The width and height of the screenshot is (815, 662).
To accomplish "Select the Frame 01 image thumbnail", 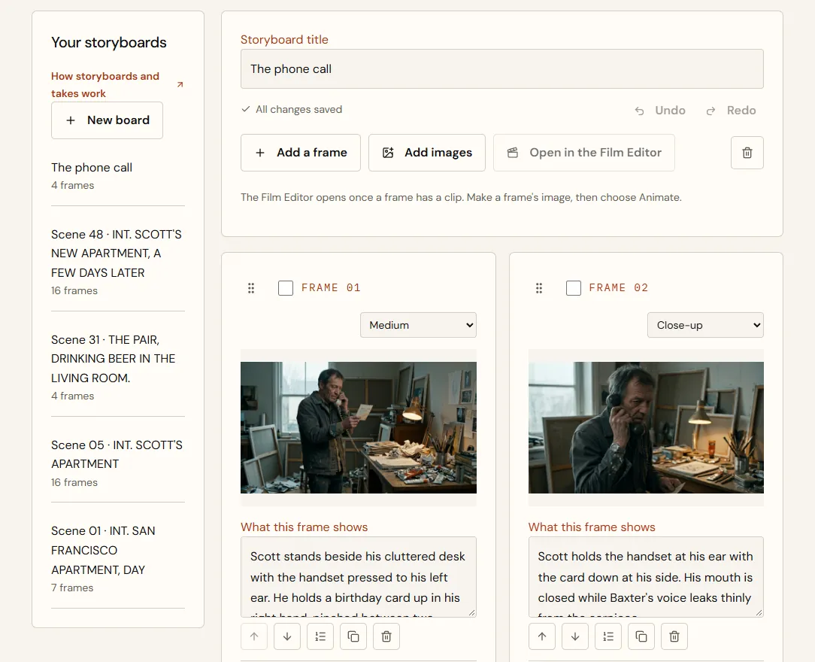I will point(359,427).
